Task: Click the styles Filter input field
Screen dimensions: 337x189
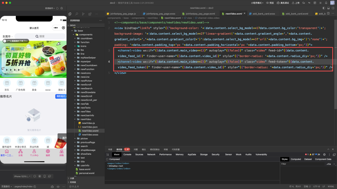Action: [x=303, y=164]
